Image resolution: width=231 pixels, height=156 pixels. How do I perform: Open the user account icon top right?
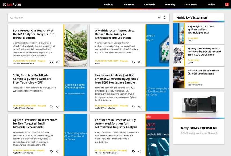click(228, 4)
